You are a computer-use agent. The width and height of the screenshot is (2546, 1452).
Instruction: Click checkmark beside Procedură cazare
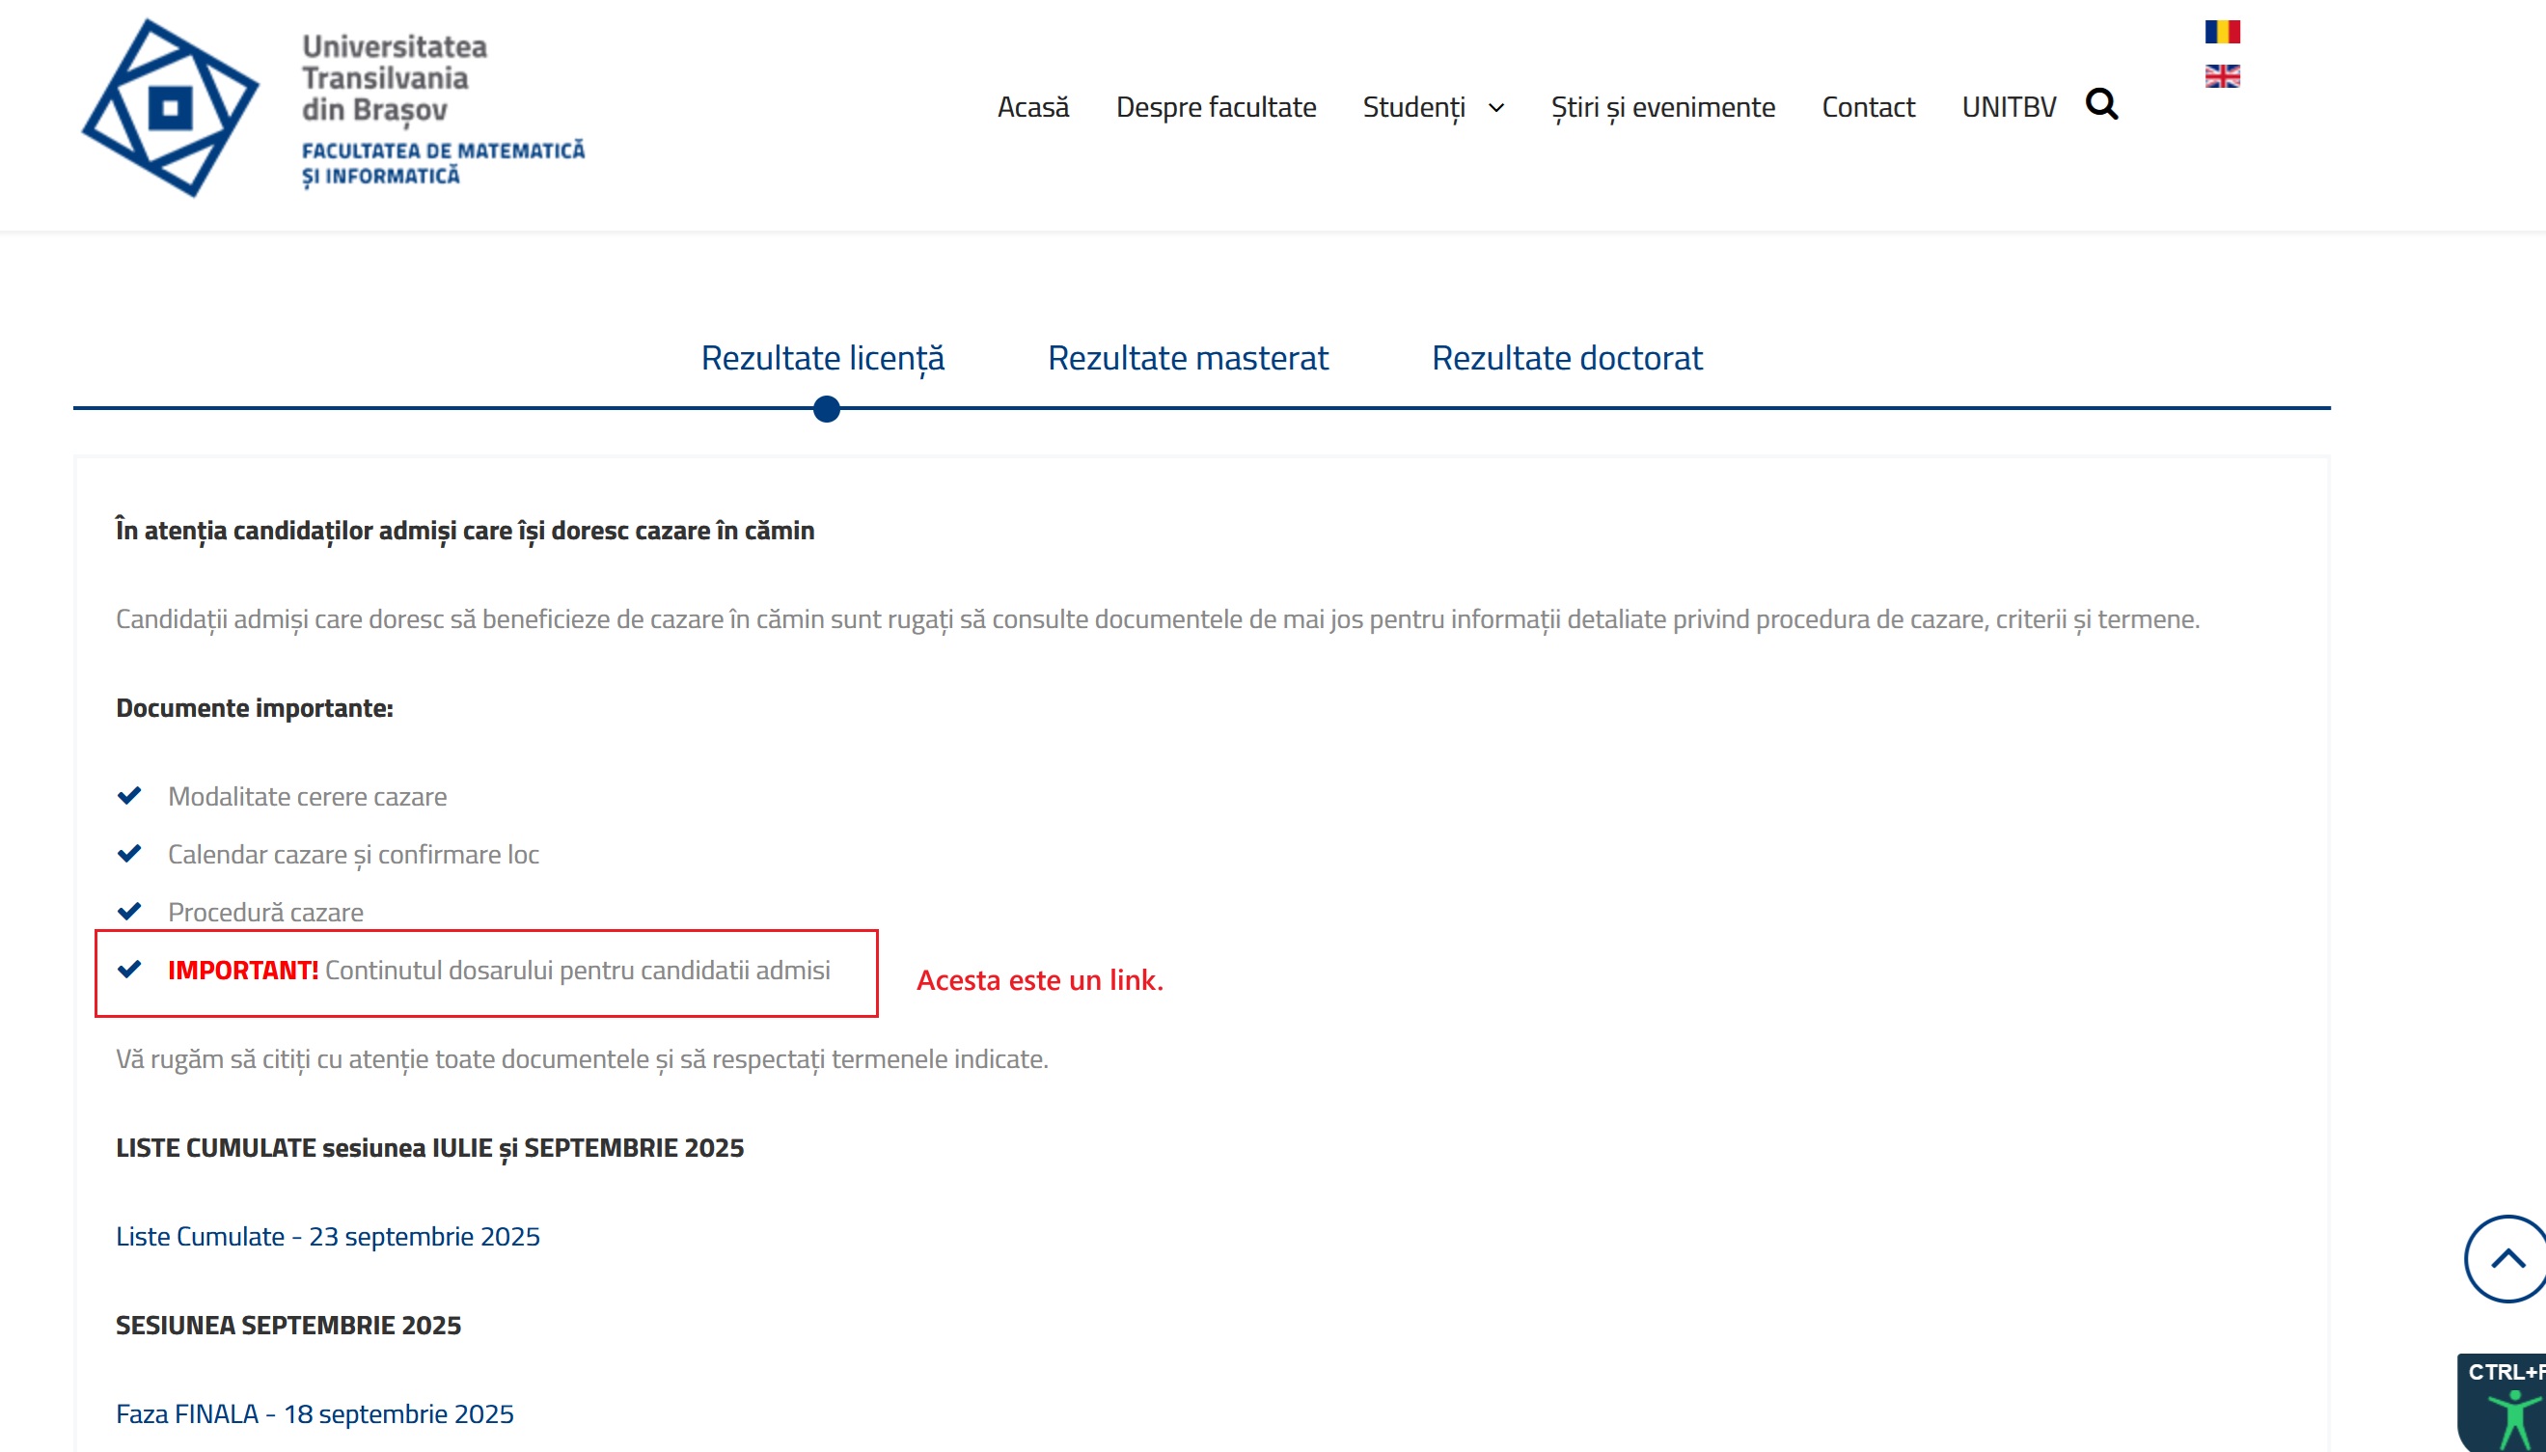(x=129, y=912)
